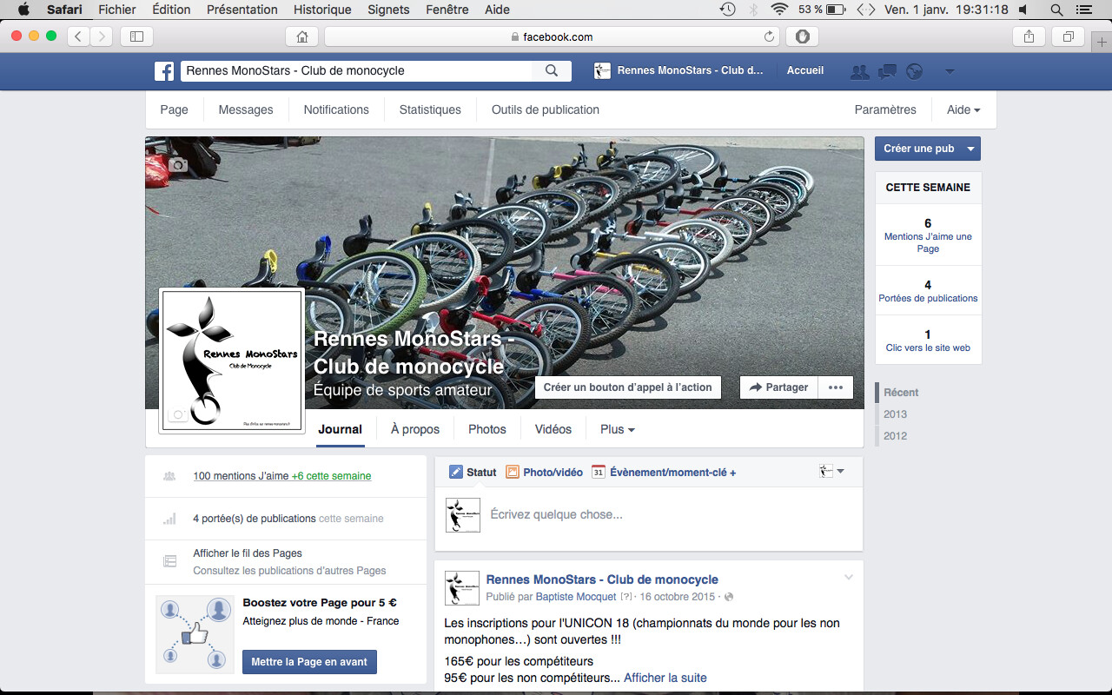Expand the Aide dropdown

(963, 109)
